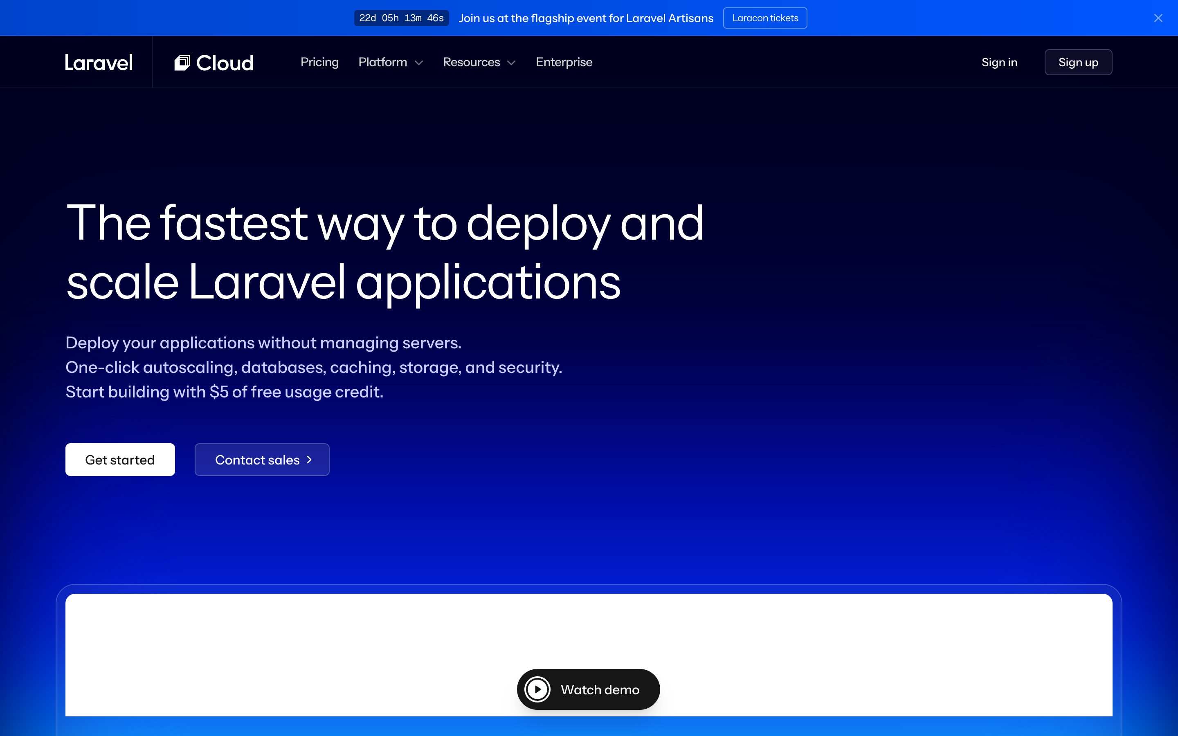The image size is (1178, 736).
Task: Expand the Platform dropdown chevron
Action: pyautogui.click(x=418, y=63)
